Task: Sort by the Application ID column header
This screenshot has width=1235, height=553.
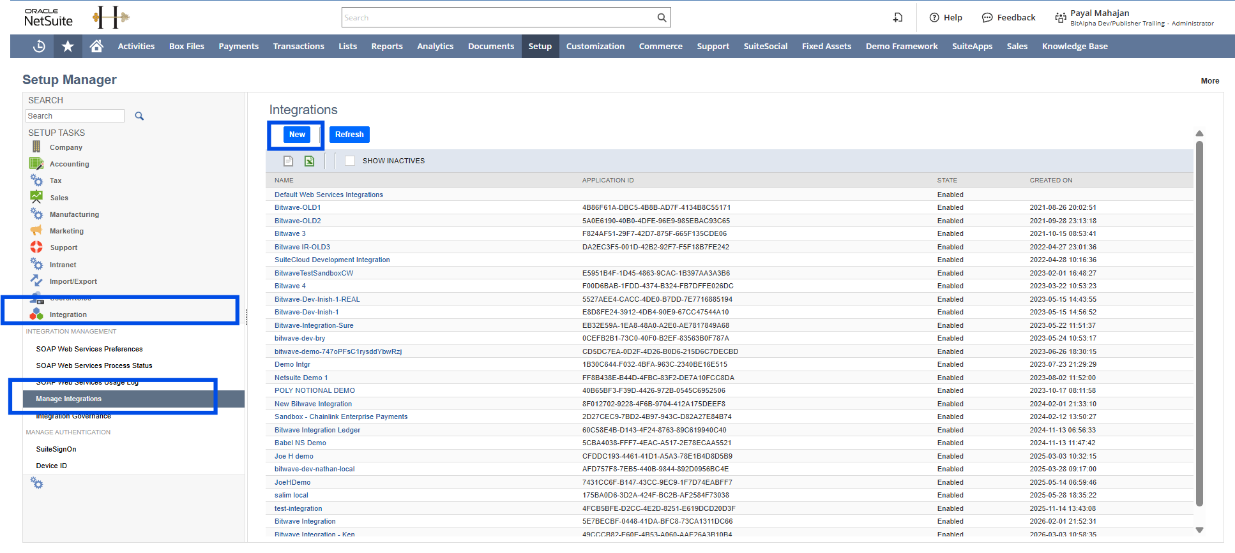Action: 608,181
